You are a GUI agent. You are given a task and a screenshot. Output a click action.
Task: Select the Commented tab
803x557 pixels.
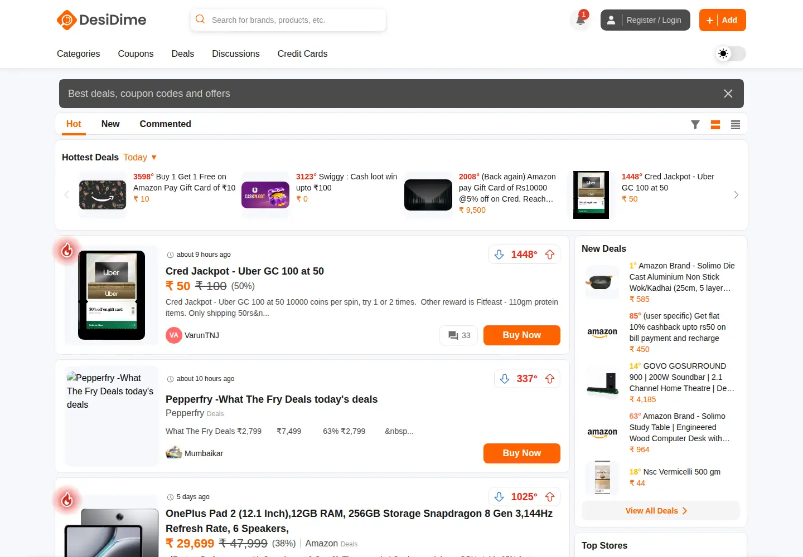tap(165, 124)
